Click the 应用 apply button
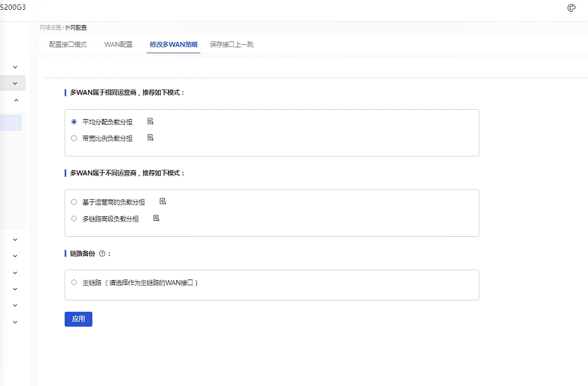588x386 pixels. tap(78, 319)
